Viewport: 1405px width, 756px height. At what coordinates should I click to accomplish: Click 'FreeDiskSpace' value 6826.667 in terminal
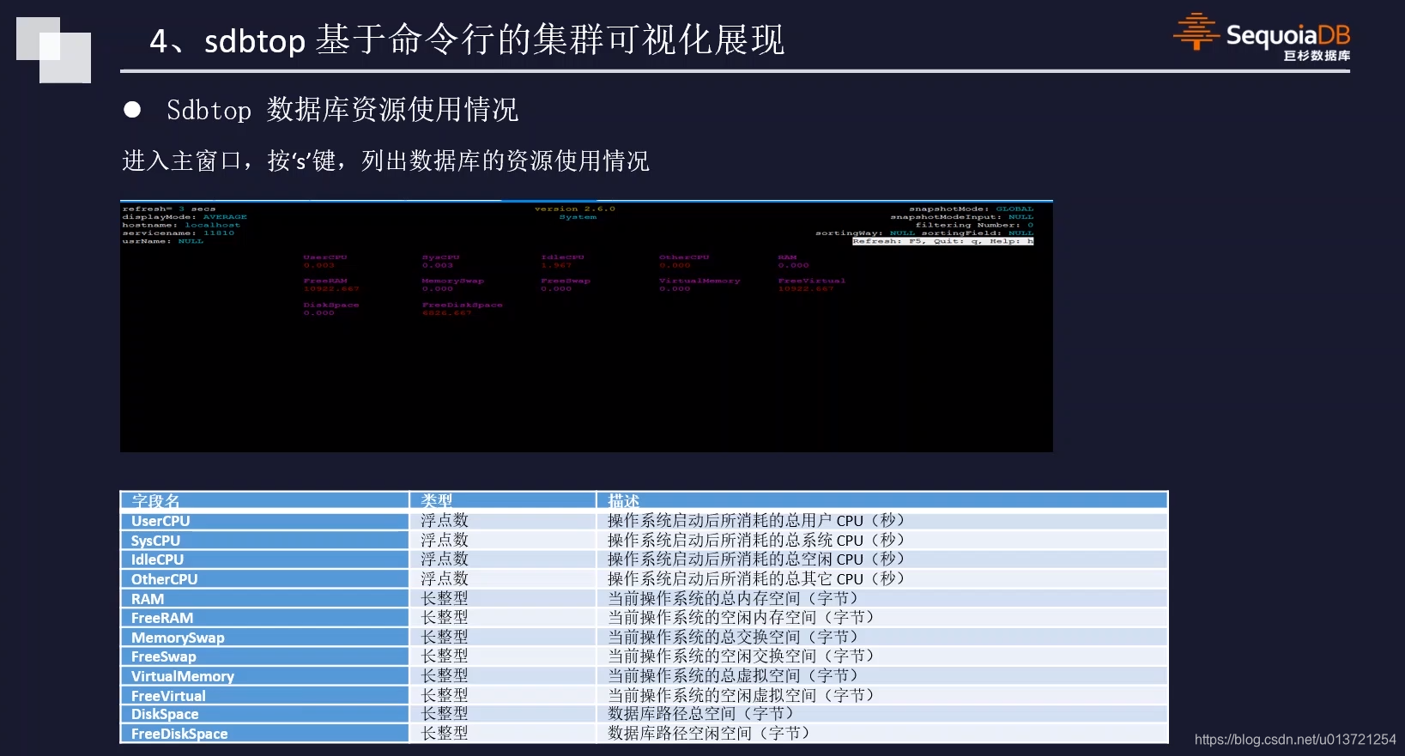click(x=447, y=313)
